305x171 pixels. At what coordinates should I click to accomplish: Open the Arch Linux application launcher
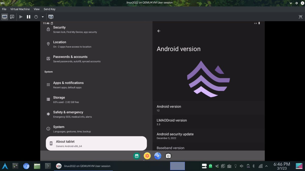coord(5,166)
